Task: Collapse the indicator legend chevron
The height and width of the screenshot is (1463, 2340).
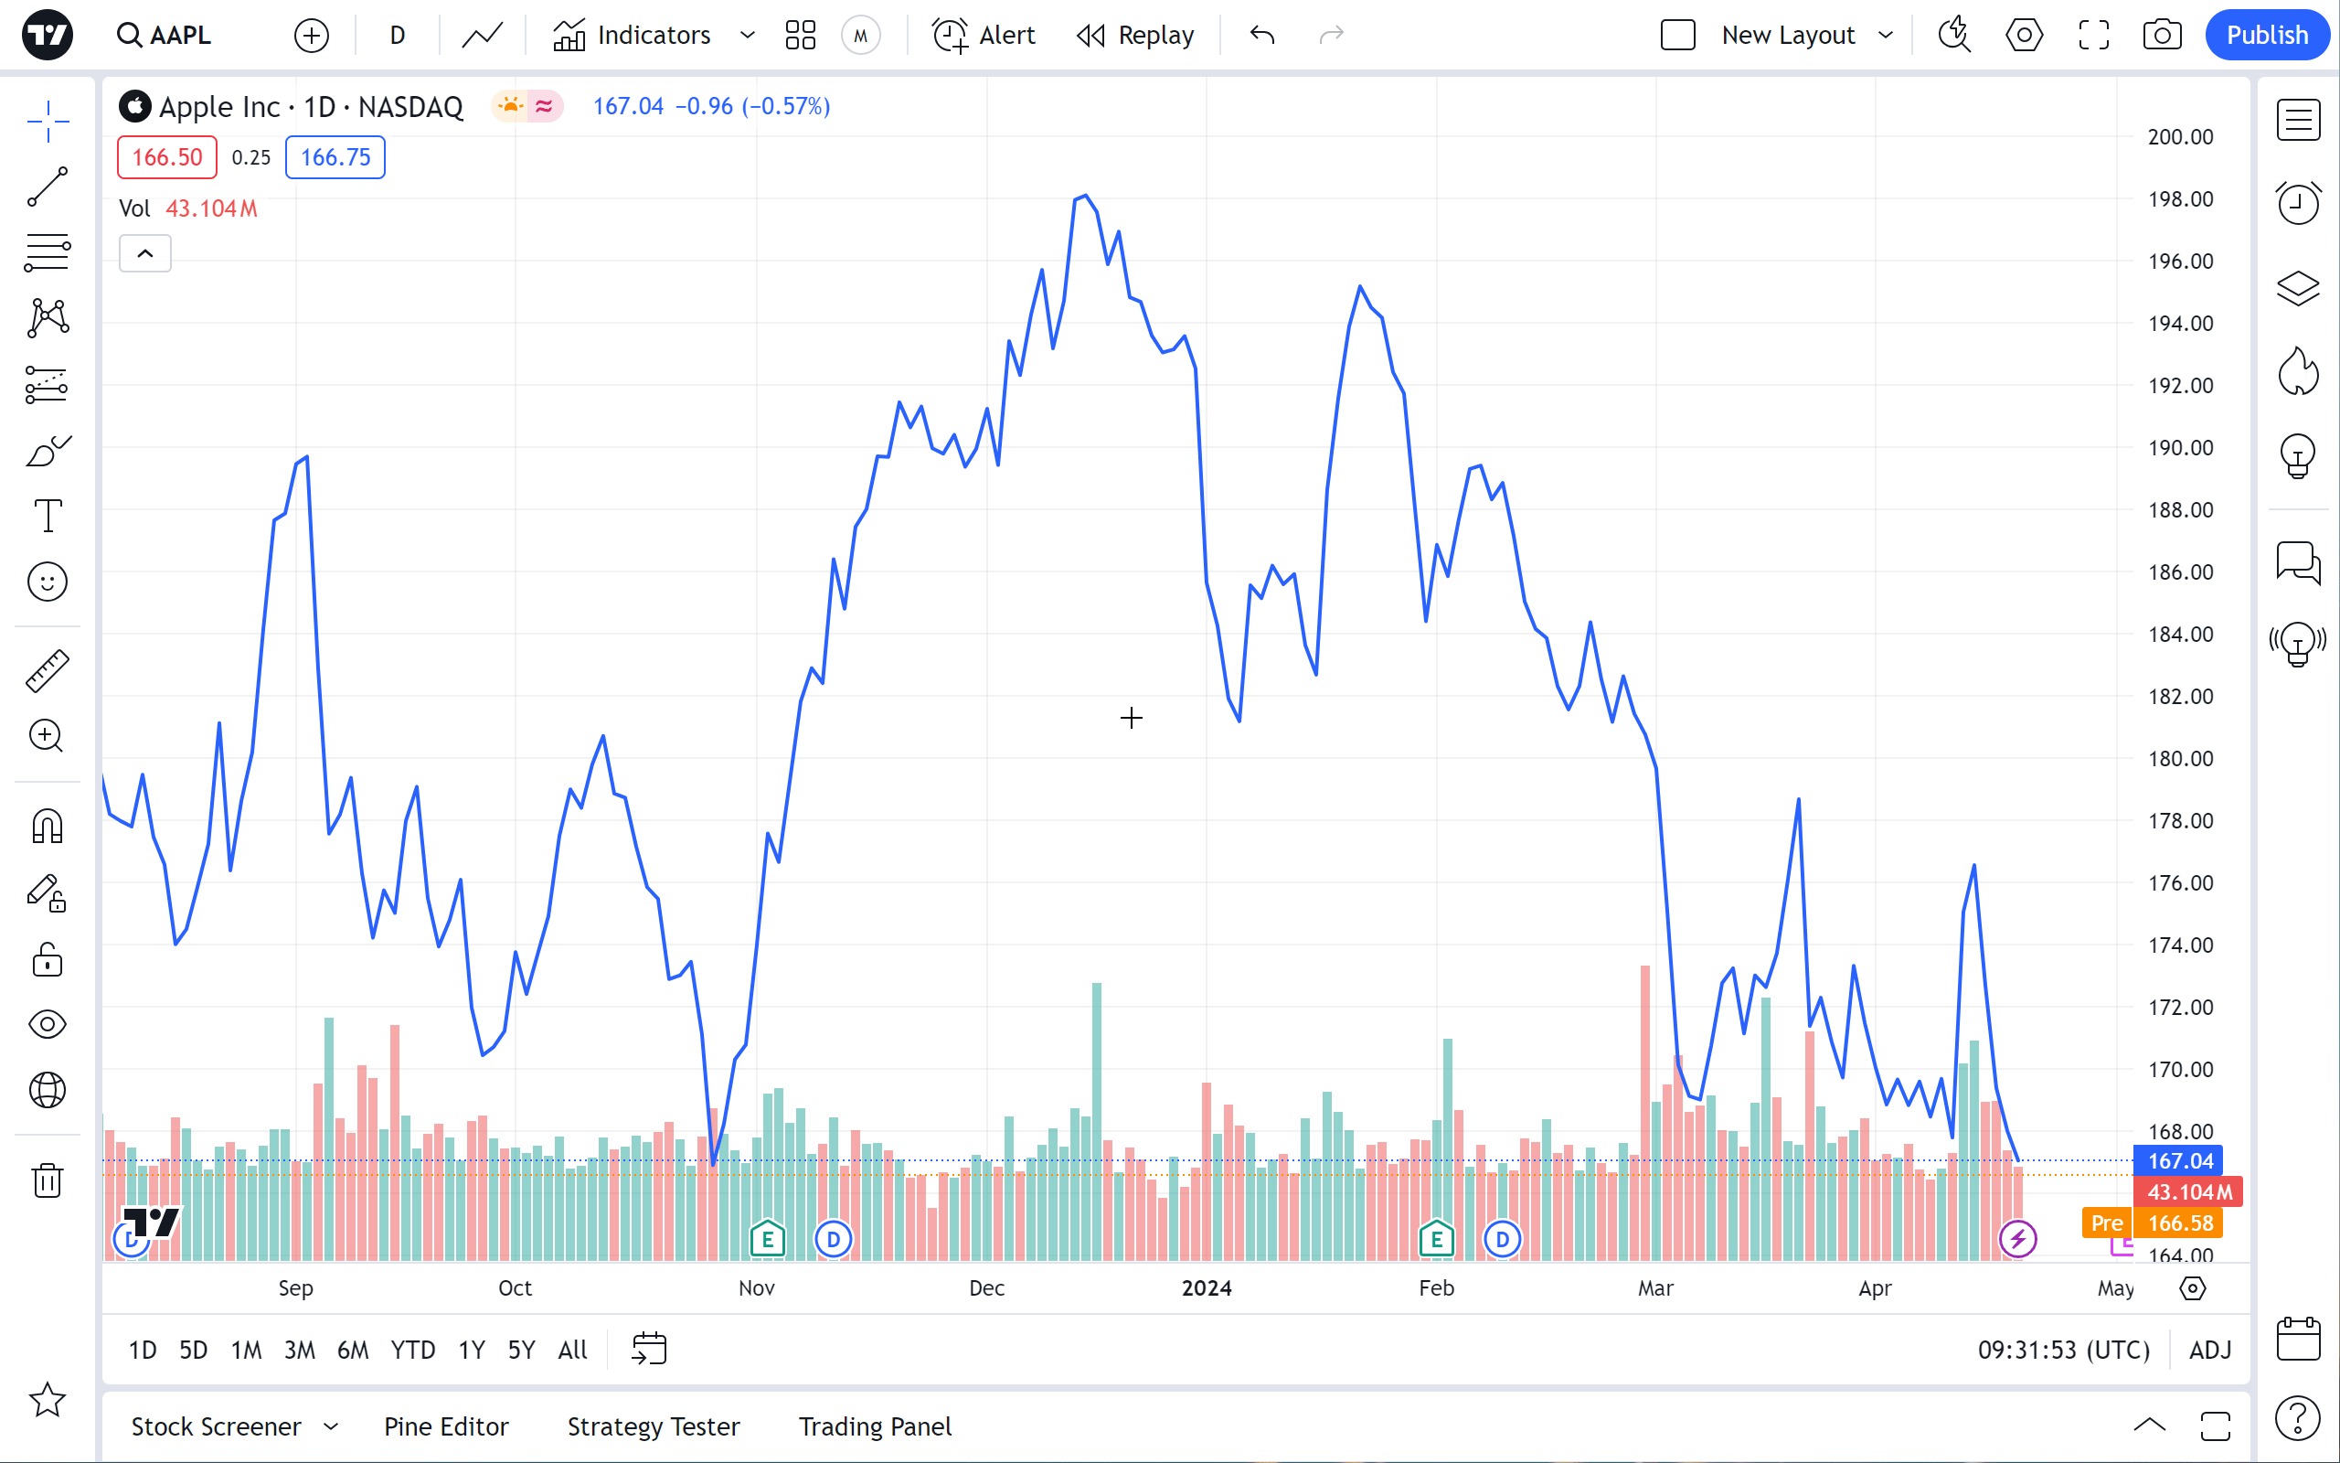Action: coord(145,253)
